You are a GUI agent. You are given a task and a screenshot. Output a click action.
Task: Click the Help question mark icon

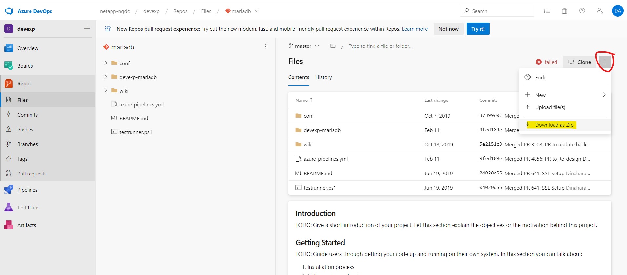click(x=582, y=11)
